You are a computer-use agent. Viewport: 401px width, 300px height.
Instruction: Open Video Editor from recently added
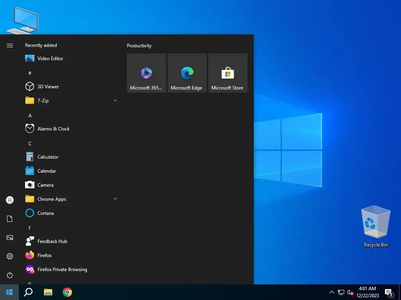pos(71,59)
